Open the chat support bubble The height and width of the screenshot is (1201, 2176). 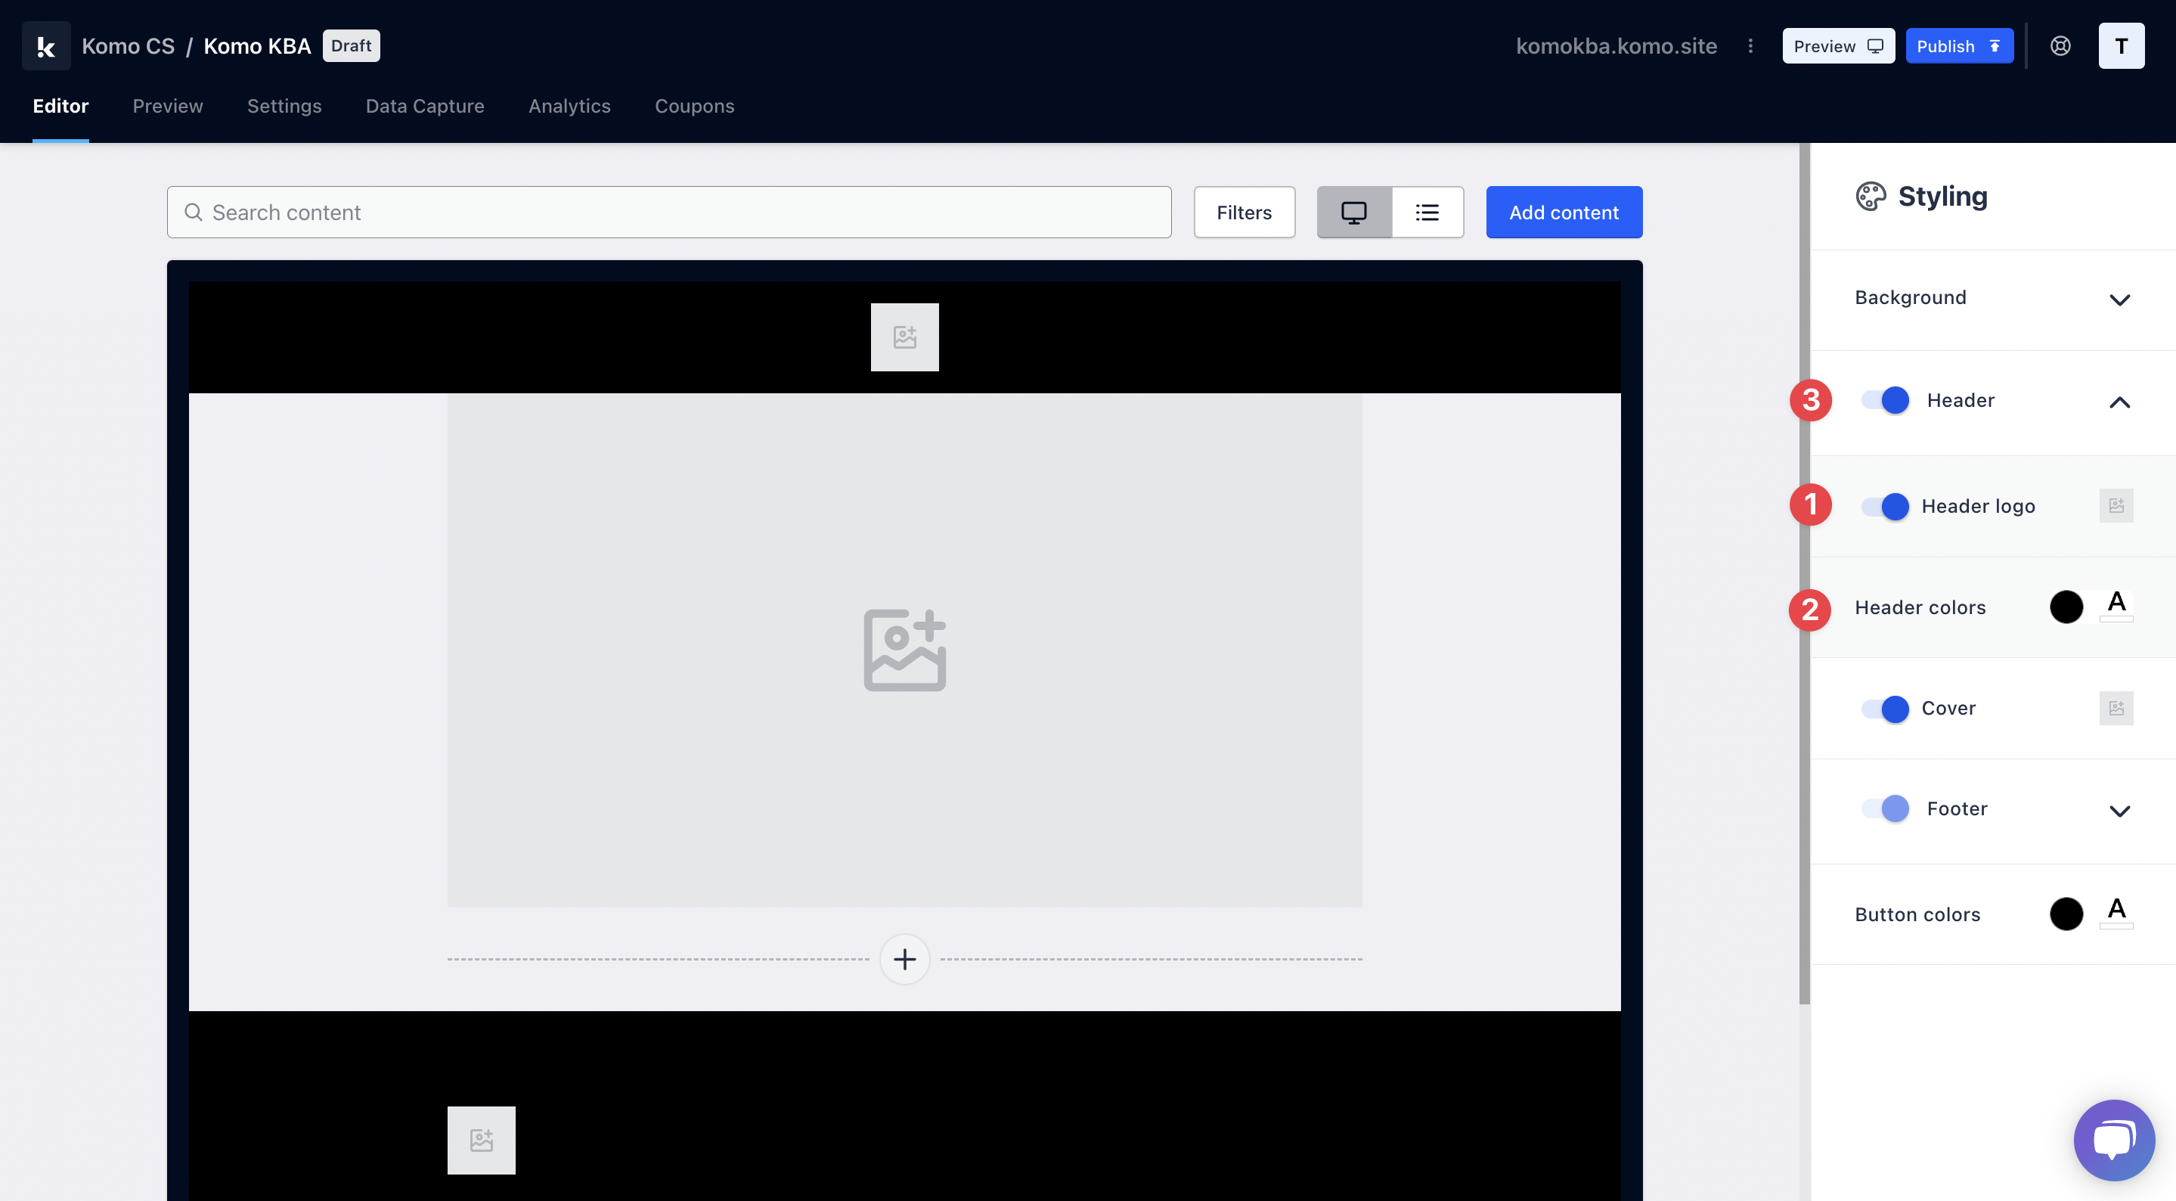point(2113,1139)
